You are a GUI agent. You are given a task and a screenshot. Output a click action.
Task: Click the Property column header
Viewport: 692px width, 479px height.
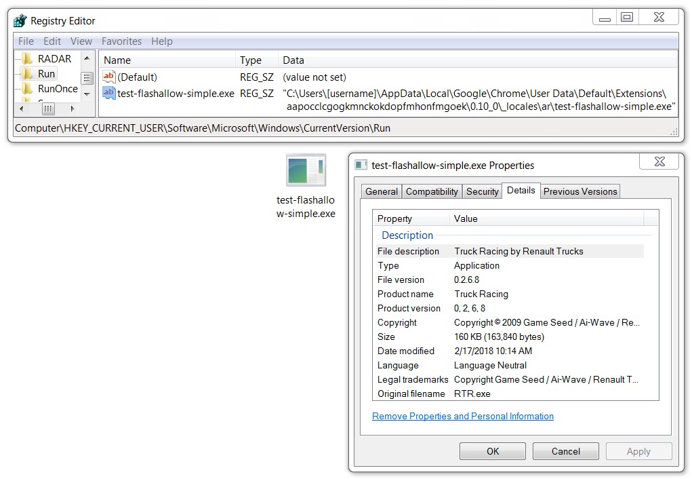[x=412, y=218]
